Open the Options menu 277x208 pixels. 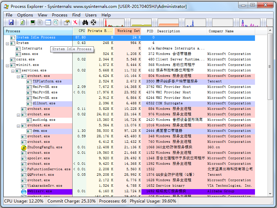(x=25, y=15)
